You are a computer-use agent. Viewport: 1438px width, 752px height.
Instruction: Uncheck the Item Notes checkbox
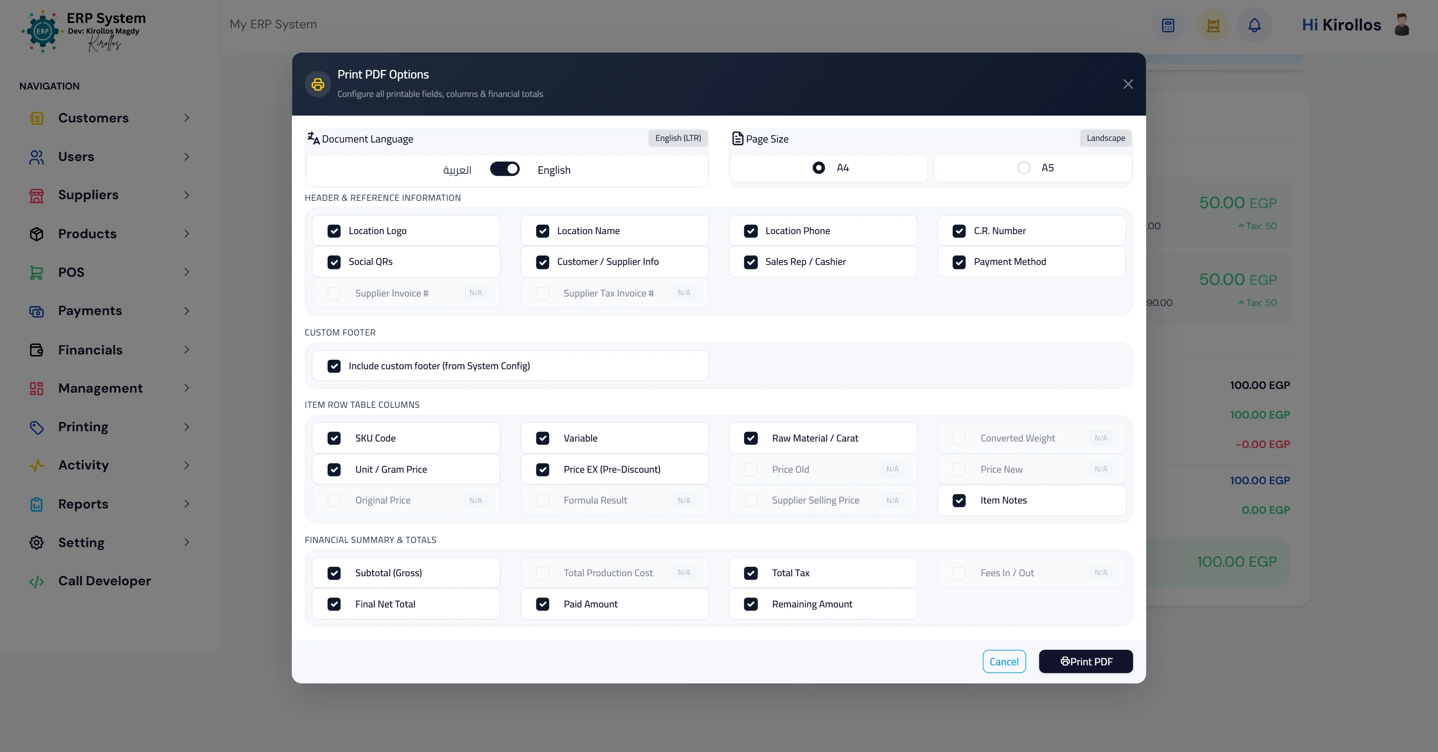click(959, 500)
